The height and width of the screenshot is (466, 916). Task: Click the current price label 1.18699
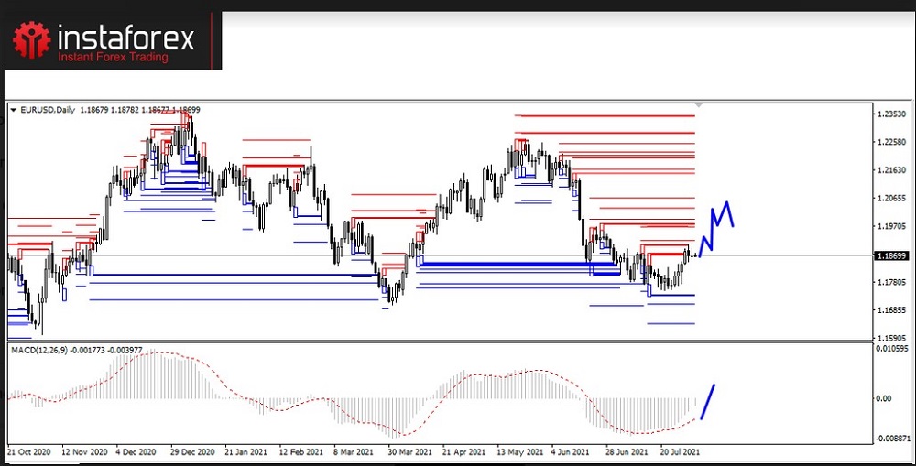tap(892, 256)
